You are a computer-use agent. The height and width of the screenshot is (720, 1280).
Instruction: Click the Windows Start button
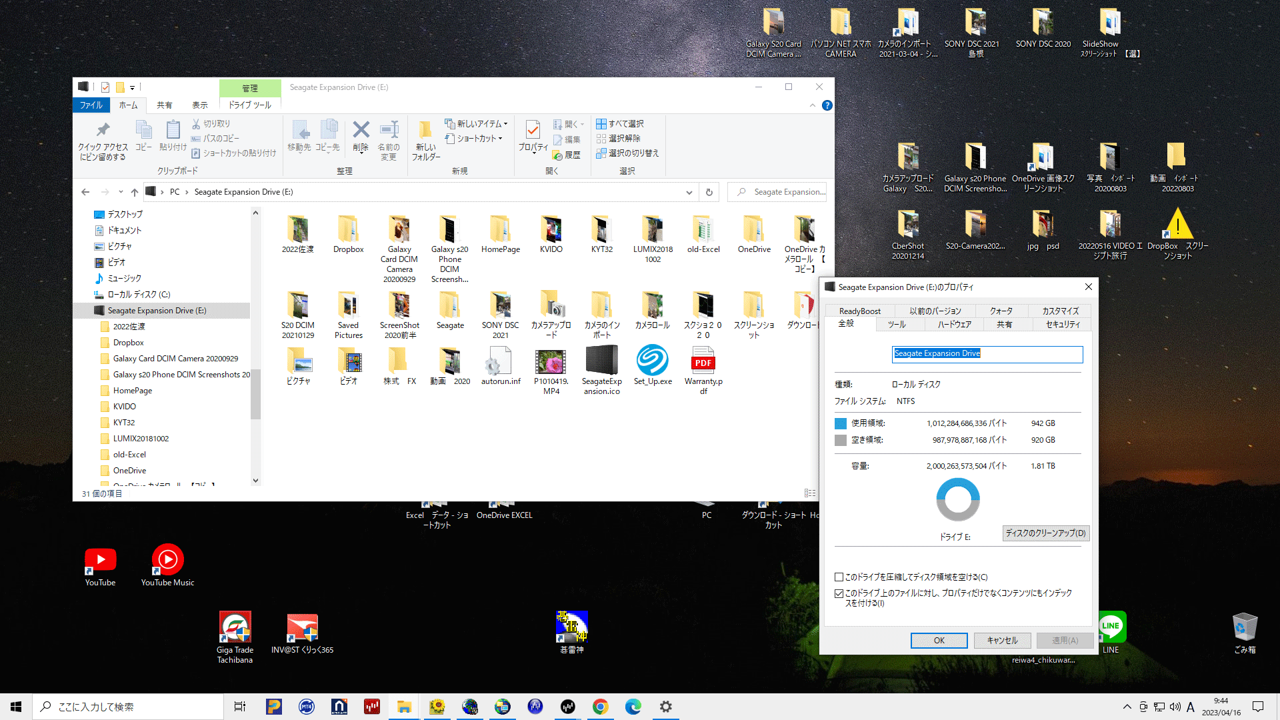(x=16, y=707)
